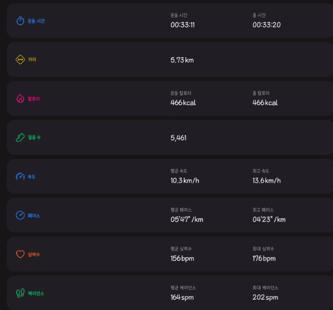Click the green shoe step-count icon
333x310 pixels.
(20, 137)
